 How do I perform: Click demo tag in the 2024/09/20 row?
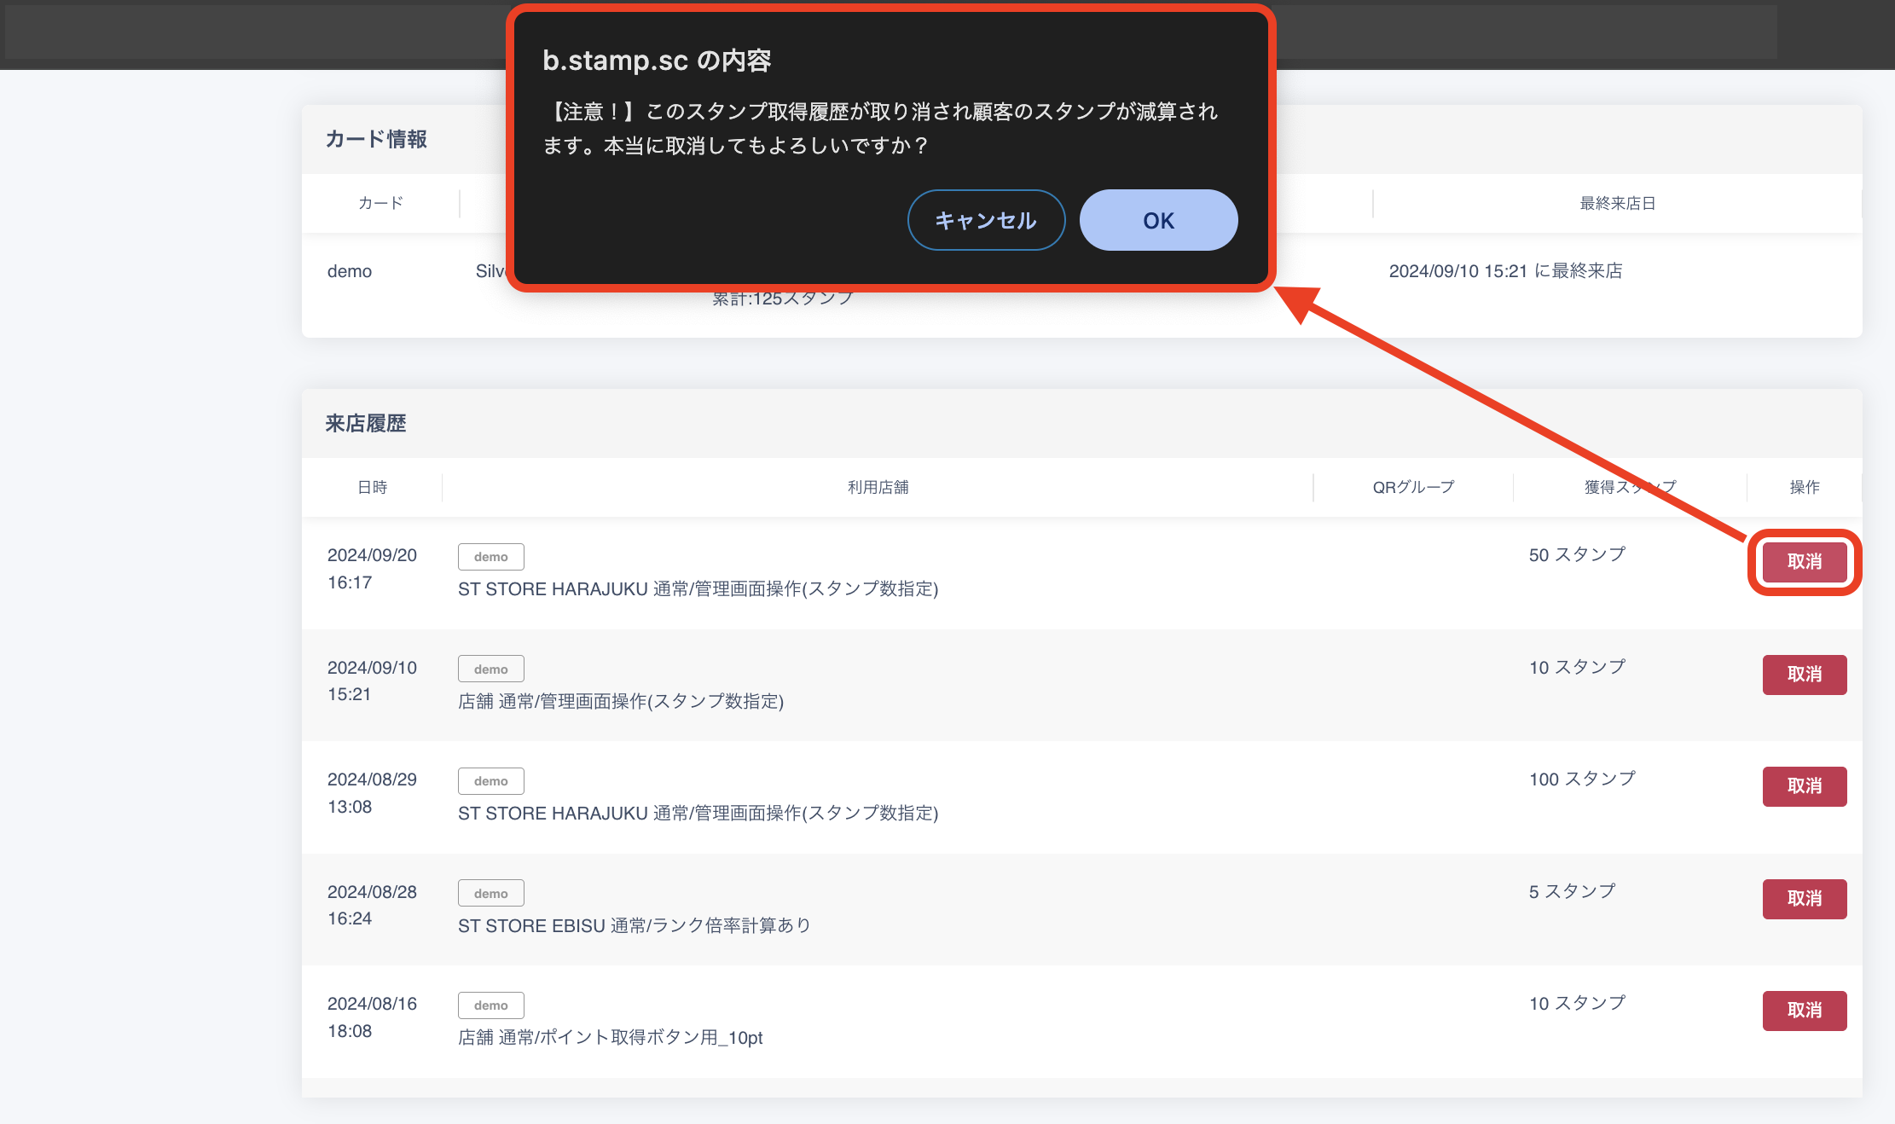(491, 557)
